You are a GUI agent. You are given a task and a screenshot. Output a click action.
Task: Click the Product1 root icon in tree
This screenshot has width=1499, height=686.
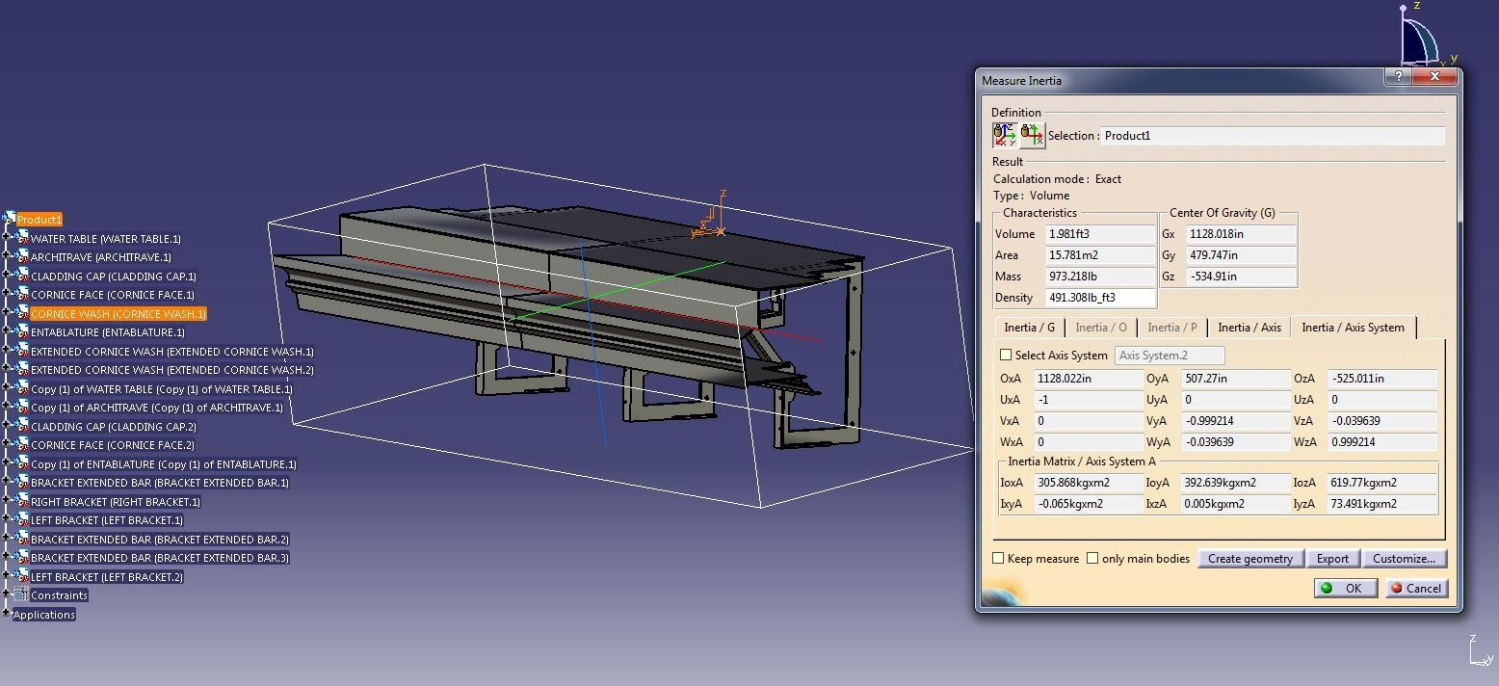pos(9,220)
